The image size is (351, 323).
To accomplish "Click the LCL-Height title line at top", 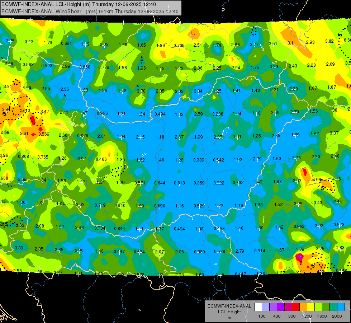I will [79, 4].
